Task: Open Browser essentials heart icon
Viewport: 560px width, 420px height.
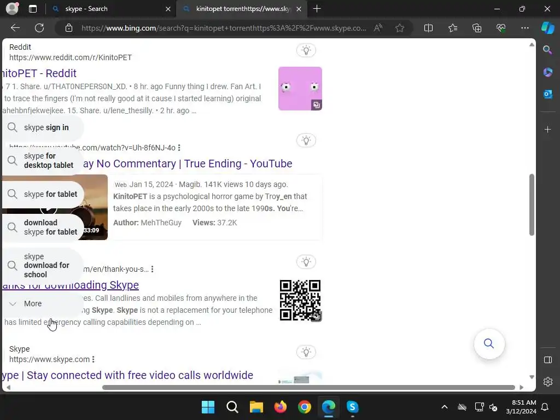Action: click(501, 28)
